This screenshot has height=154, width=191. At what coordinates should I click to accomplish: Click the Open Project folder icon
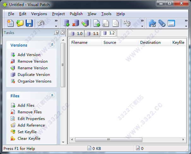point(20,23)
